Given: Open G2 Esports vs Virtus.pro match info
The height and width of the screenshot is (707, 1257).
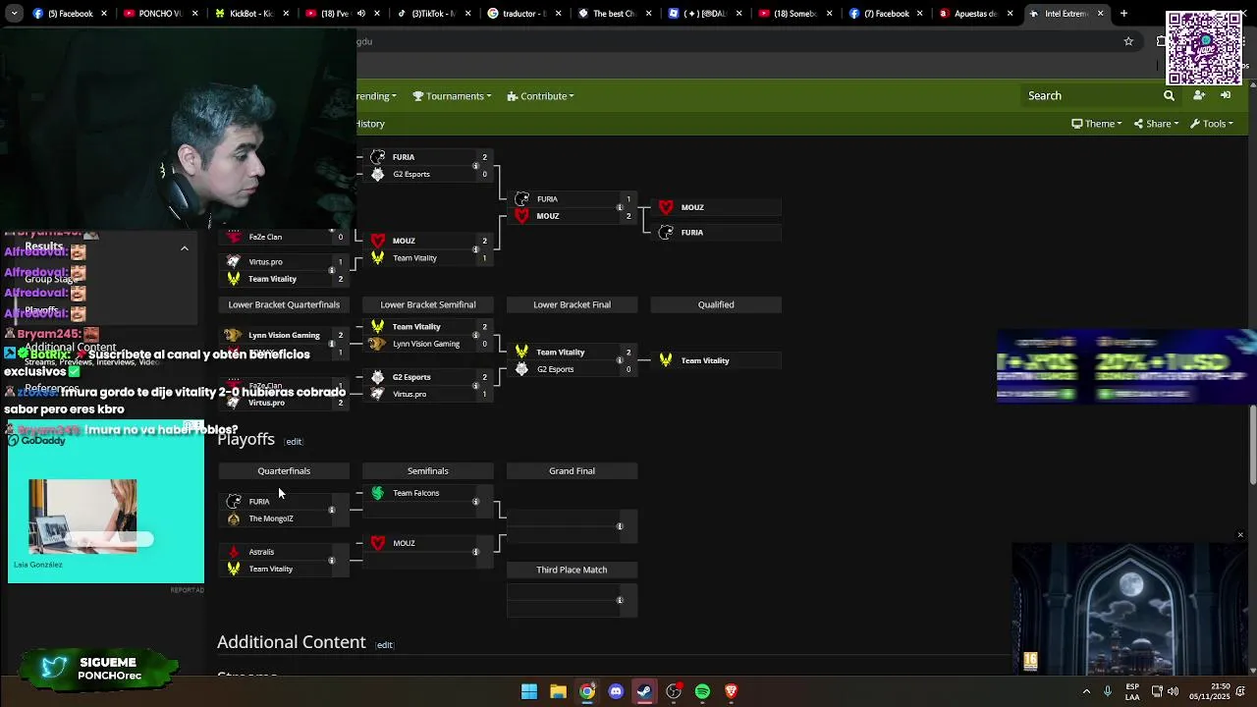Looking at the screenshot, I should 475,386.
